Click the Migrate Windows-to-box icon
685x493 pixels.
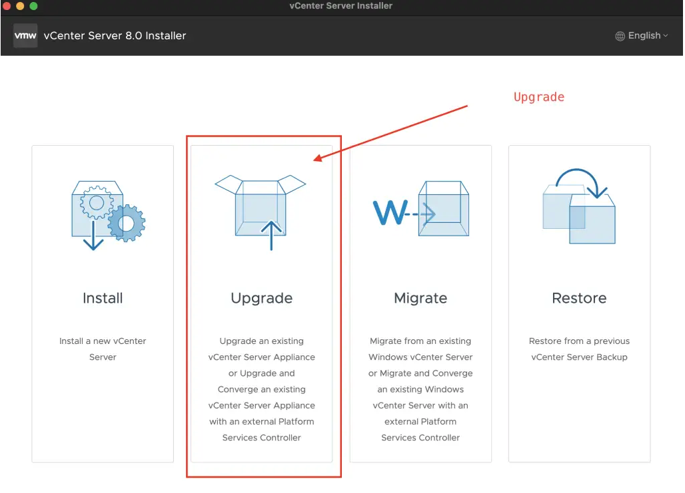(x=421, y=208)
